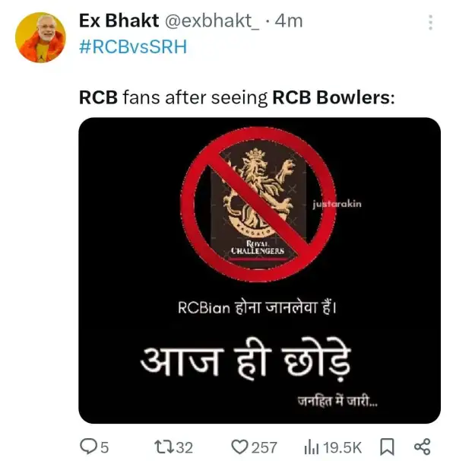Share the tweet via the share icon

[x=423, y=447]
